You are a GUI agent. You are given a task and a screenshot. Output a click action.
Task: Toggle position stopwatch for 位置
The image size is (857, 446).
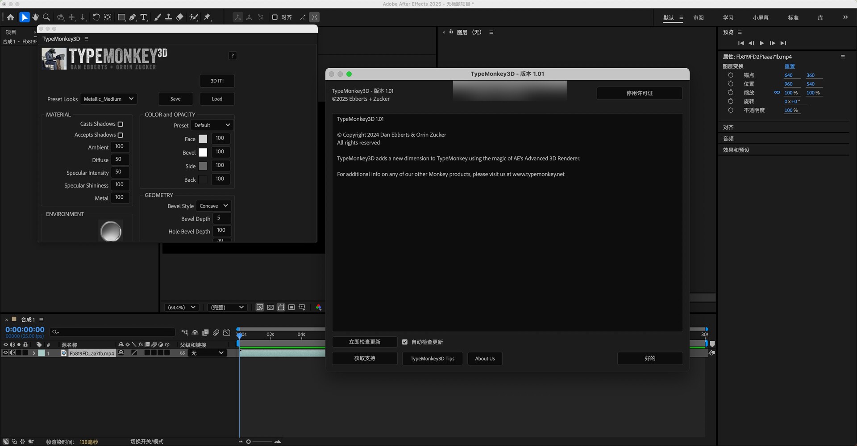pyautogui.click(x=731, y=84)
